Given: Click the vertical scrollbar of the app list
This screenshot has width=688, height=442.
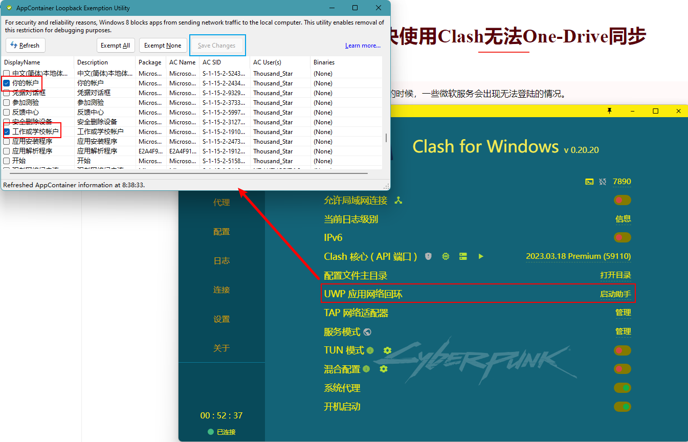Looking at the screenshot, I should [386, 138].
